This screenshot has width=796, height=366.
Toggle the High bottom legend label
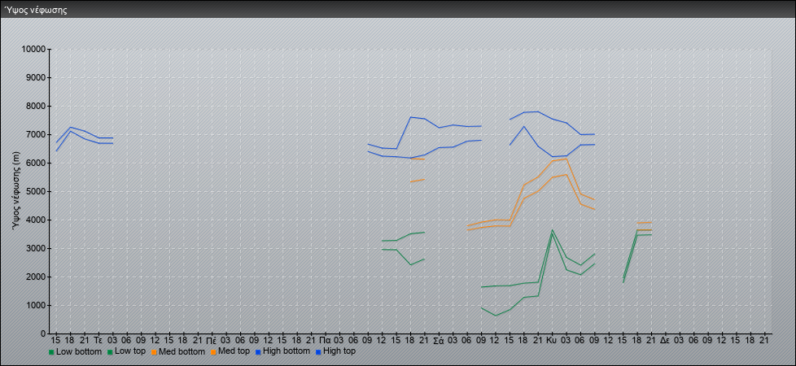286,351
